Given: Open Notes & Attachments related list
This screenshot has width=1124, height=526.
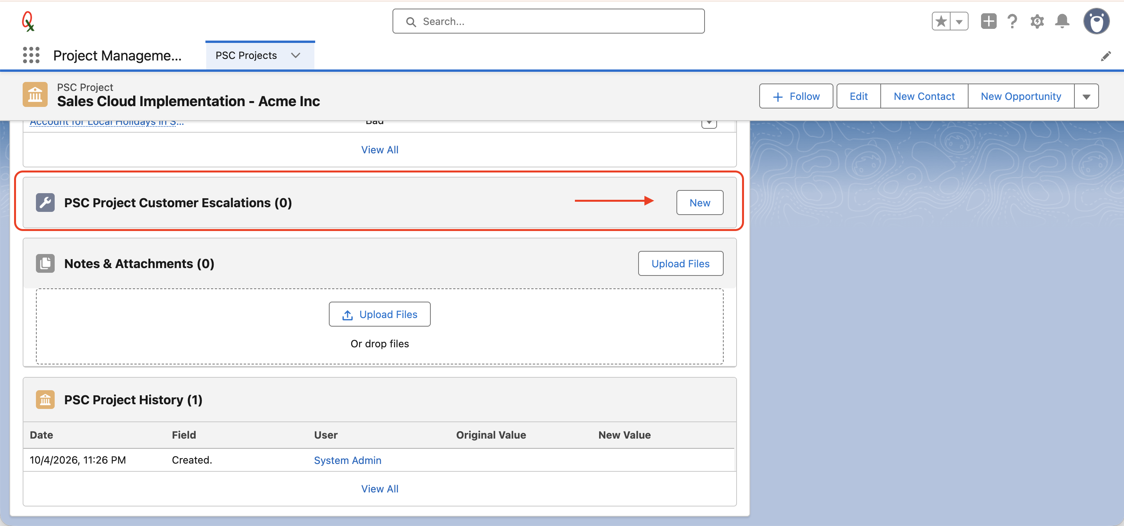Looking at the screenshot, I should coord(139,264).
